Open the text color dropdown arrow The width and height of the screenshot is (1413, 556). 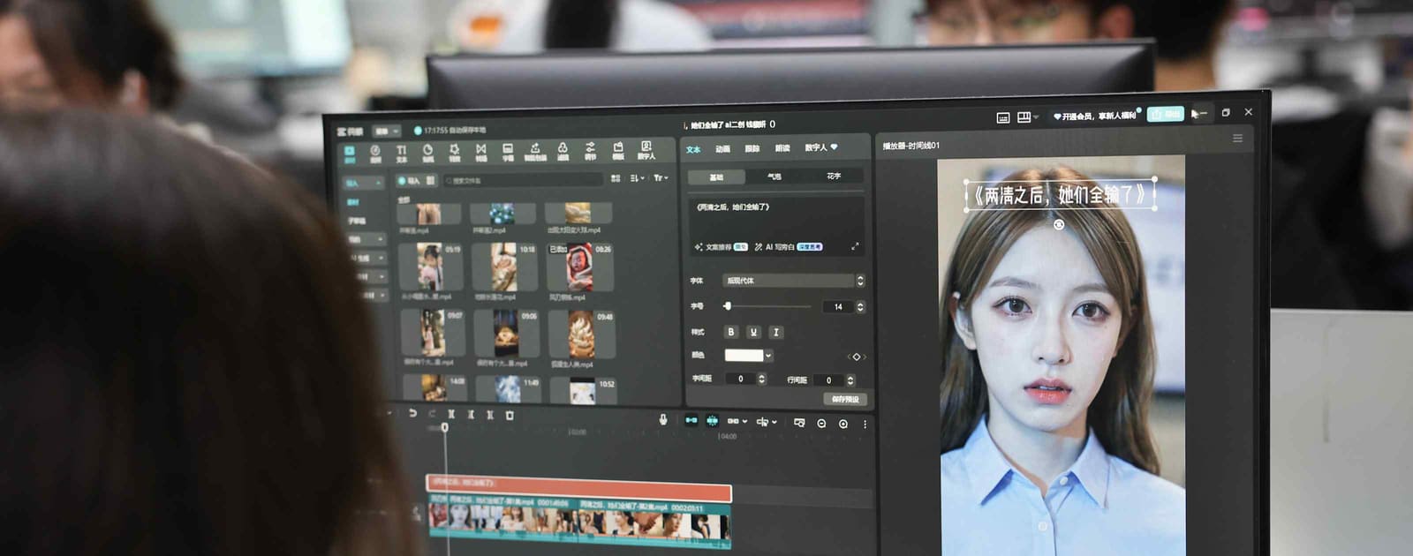coord(769,356)
